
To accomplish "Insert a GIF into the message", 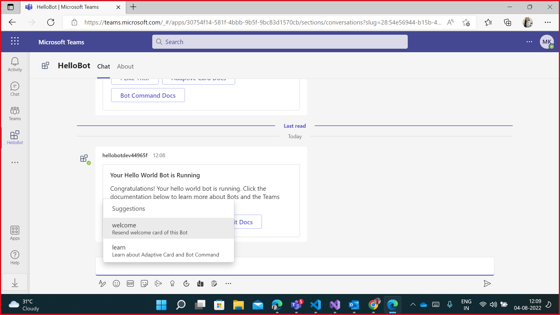I will [130, 283].
